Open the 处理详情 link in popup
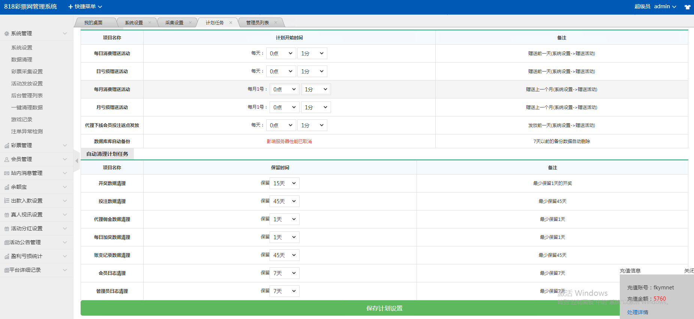The height and width of the screenshot is (319, 694). coord(637,312)
